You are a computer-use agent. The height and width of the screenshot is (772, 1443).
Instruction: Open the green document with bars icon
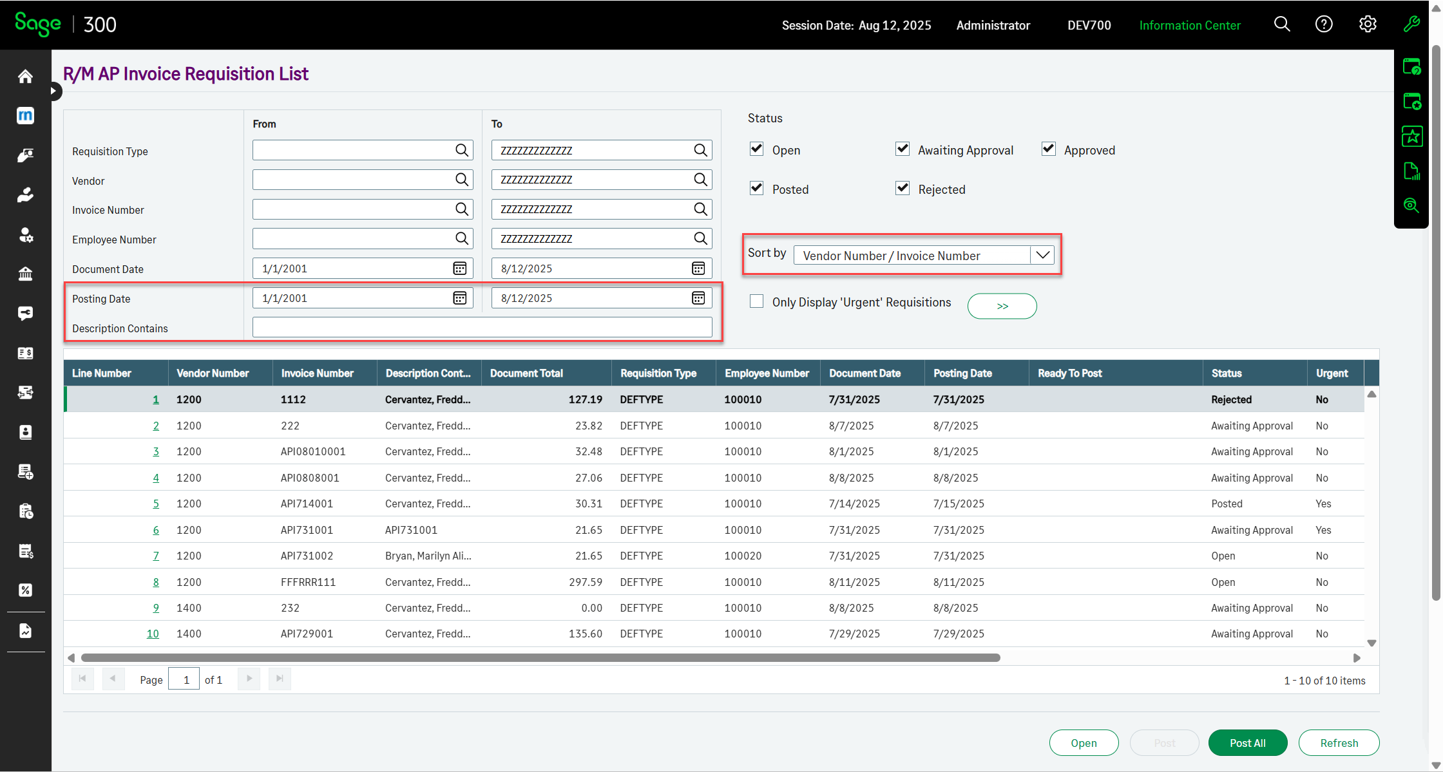[1411, 171]
